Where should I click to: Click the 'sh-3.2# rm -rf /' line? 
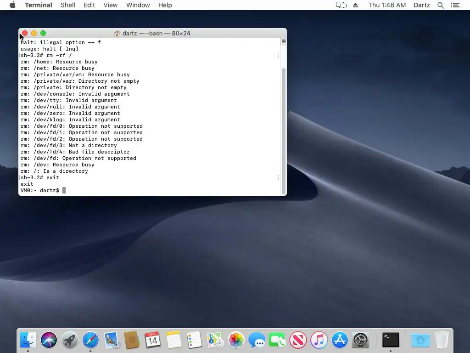click(x=46, y=55)
